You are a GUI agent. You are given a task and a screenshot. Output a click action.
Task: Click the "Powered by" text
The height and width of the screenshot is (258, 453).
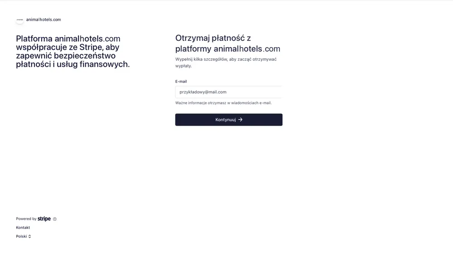(x=26, y=219)
